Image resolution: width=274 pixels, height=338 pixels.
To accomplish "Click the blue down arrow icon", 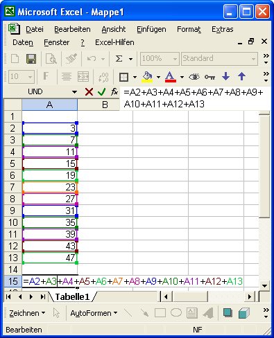I will pyautogui.click(x=225, y=76).
